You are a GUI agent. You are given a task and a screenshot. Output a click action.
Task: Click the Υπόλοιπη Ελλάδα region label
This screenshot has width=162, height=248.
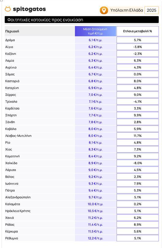coord(127,10)
